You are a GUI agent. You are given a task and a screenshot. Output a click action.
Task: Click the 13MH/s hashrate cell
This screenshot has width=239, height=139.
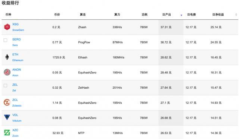[x=118, y=133]
